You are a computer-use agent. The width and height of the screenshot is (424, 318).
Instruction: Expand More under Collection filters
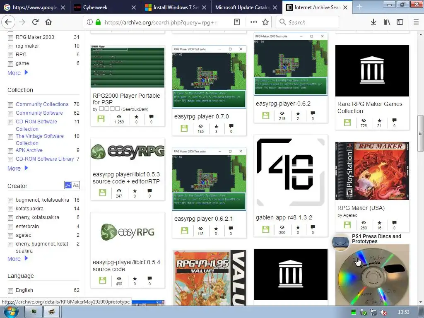tap(18, 169)
